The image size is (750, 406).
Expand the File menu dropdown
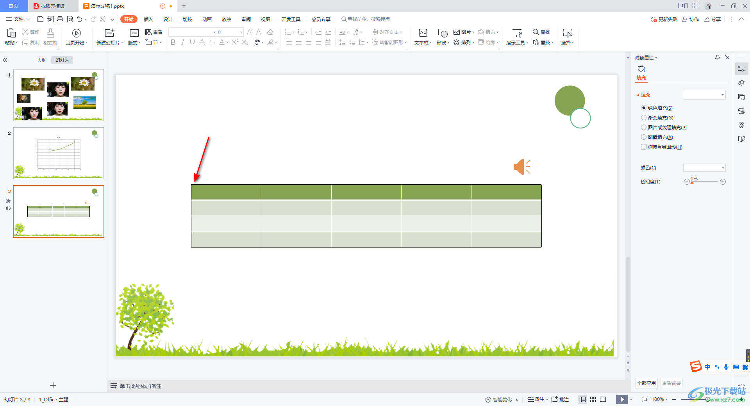pos(18,19)
